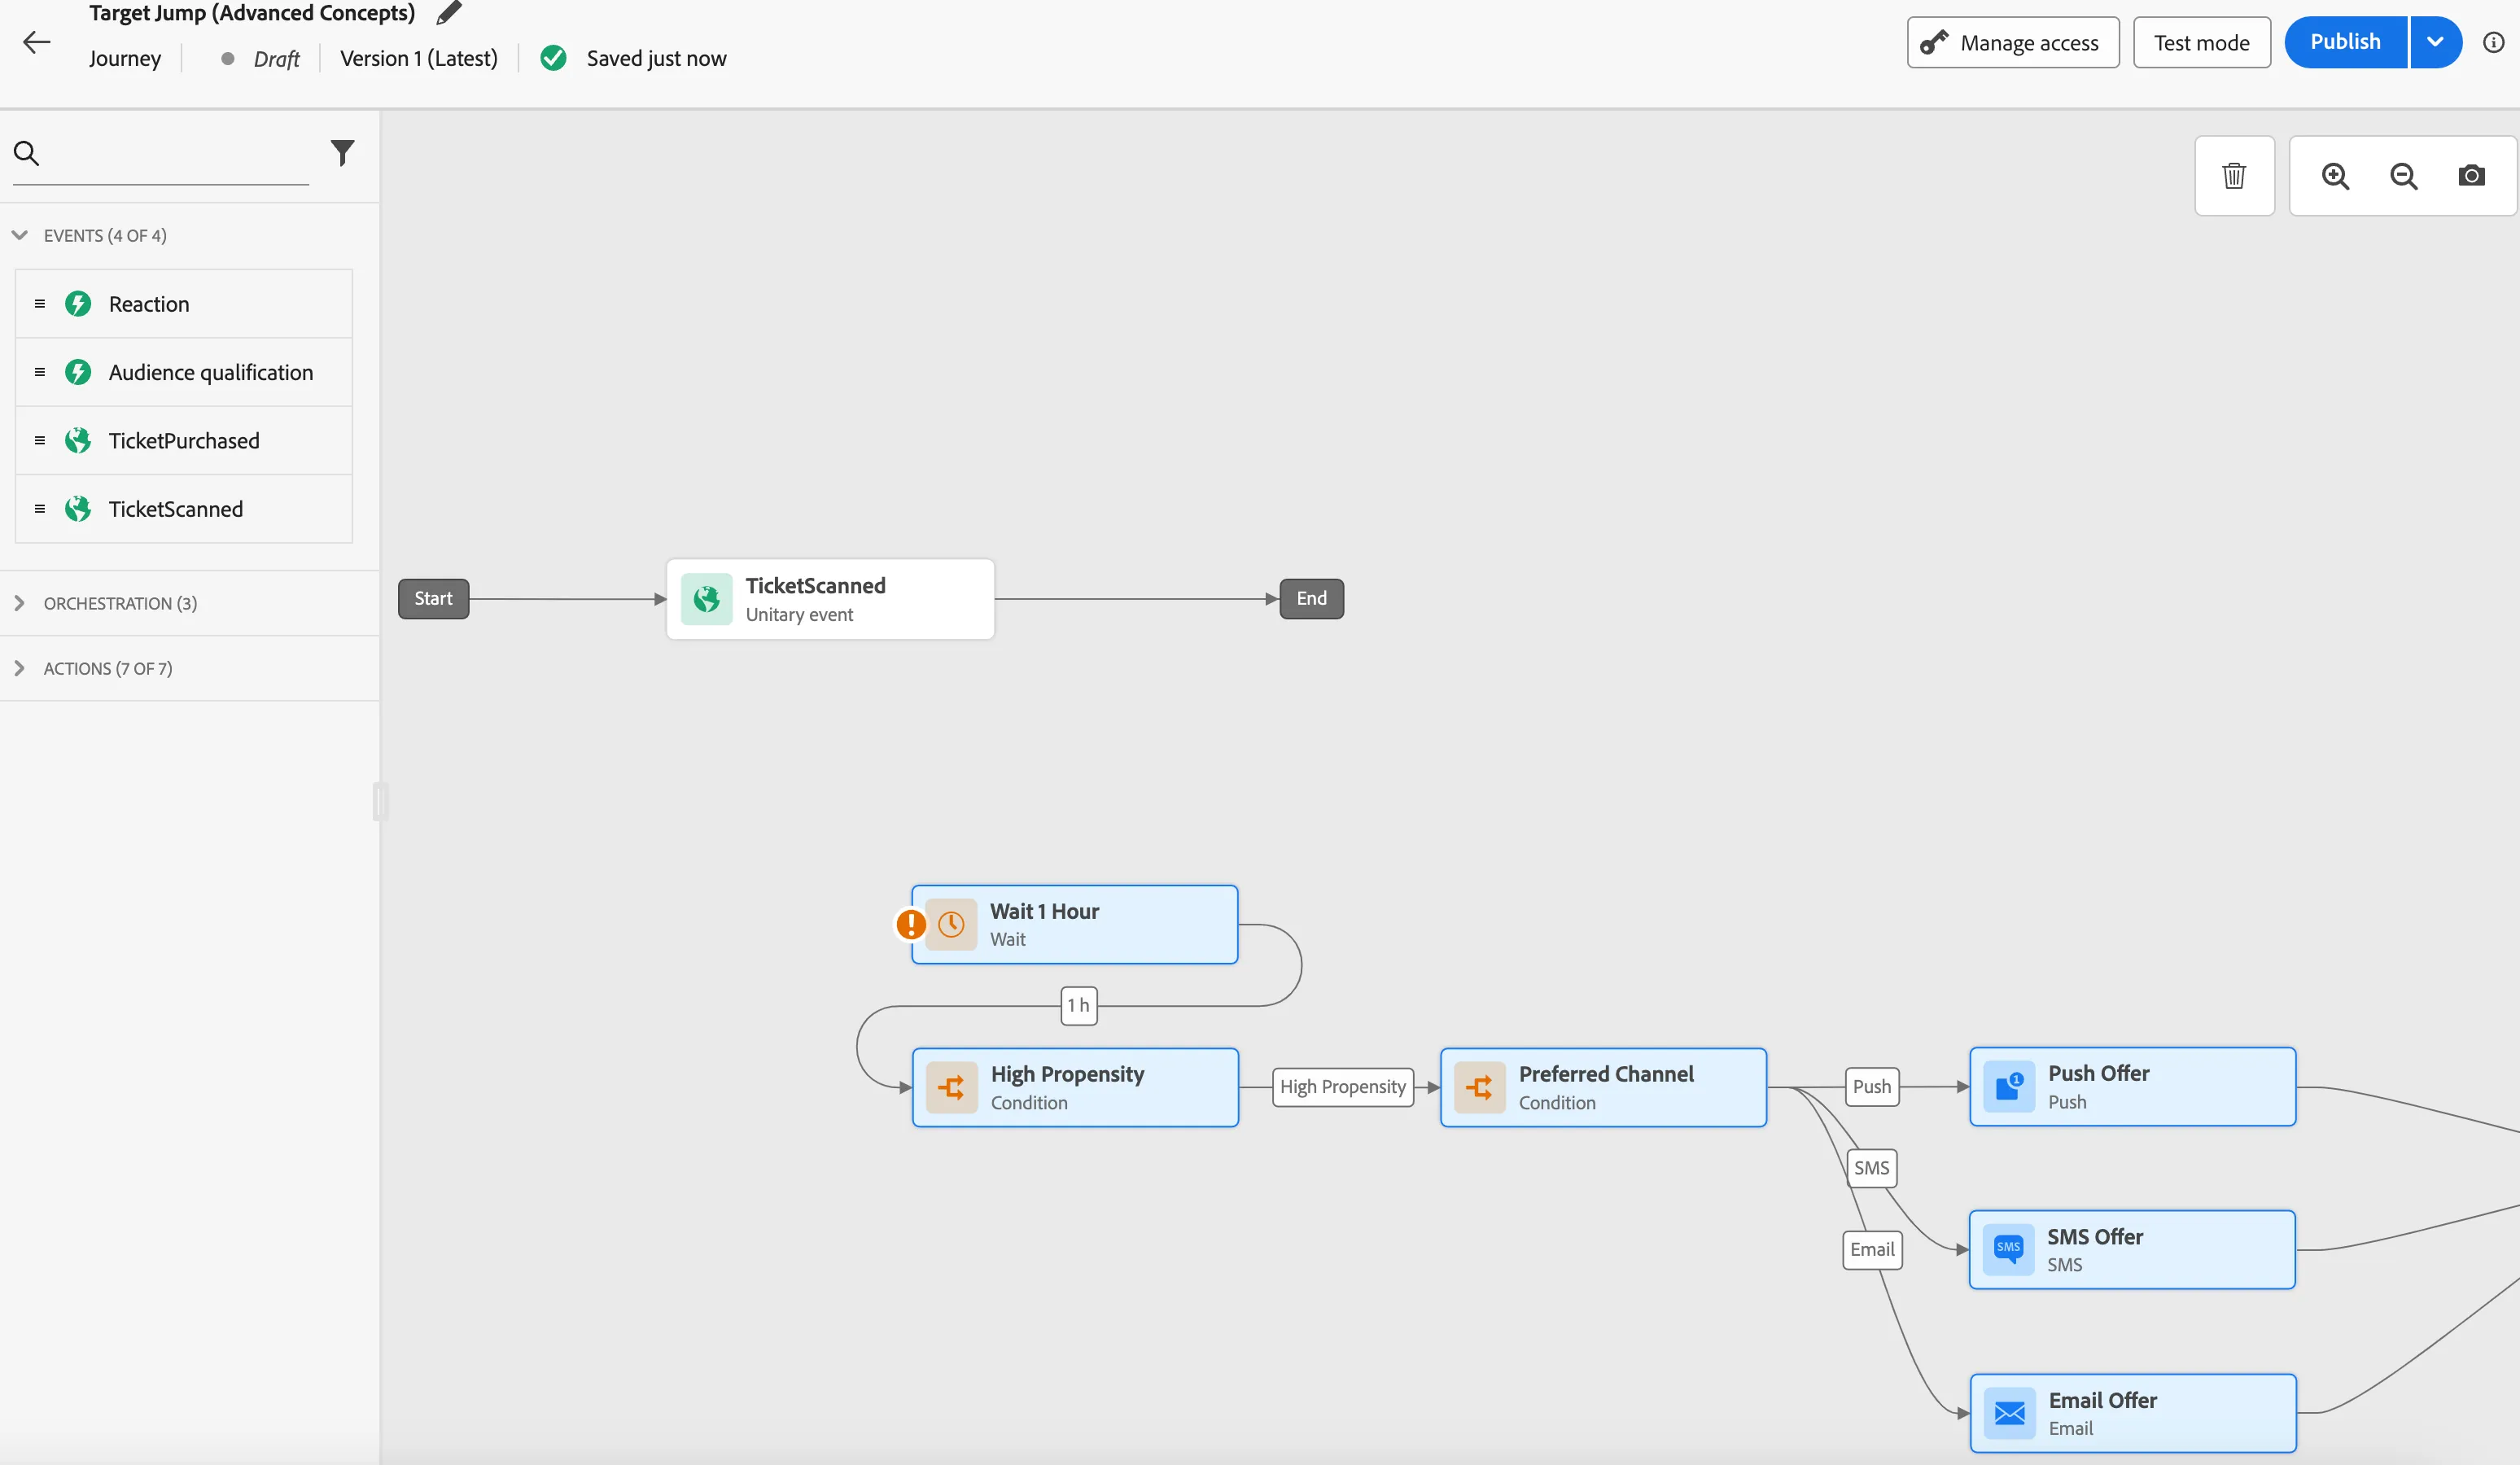Screen dimensions: 2520x1465
Task: Click the back arrow icon
Action: pyautogui.click(x=37, y=42)
